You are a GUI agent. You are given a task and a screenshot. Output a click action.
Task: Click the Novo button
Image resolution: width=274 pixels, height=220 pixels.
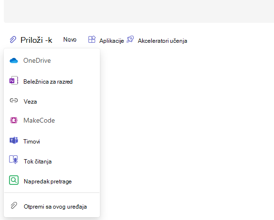70,39
